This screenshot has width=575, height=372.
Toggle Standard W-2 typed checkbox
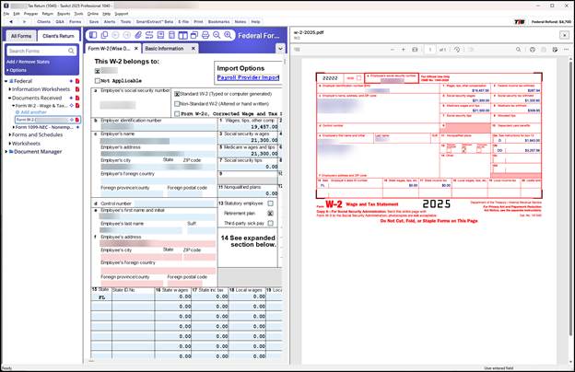(x=177, y=94)
